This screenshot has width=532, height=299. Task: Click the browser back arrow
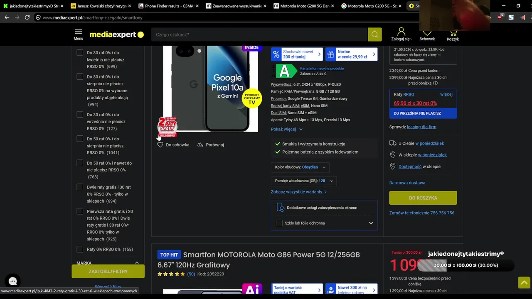tap(7, 17)
